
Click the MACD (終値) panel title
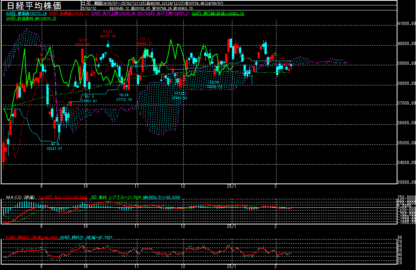(20, 197)
